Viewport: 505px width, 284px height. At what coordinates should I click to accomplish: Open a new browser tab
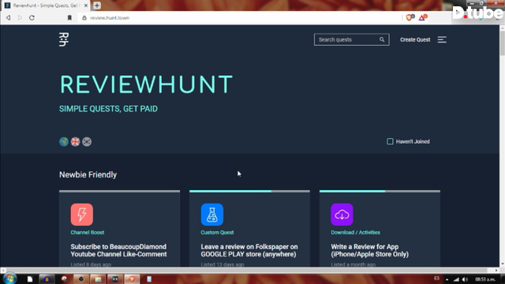click(x=96, y=6)
